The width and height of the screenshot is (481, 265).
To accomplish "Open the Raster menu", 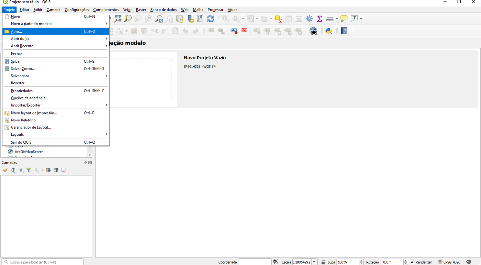I will pos(141,10).
